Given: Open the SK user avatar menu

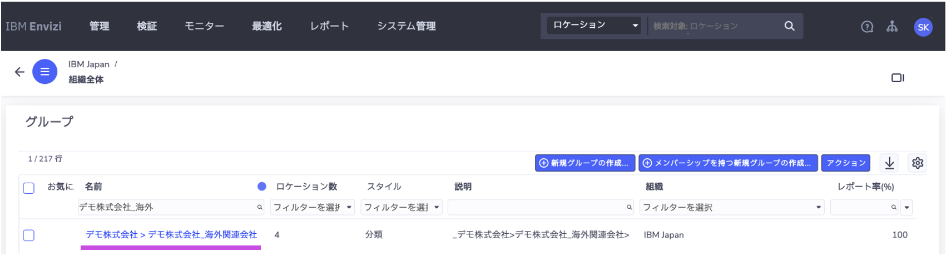Looking at the screenshot, I should (923, 27).
